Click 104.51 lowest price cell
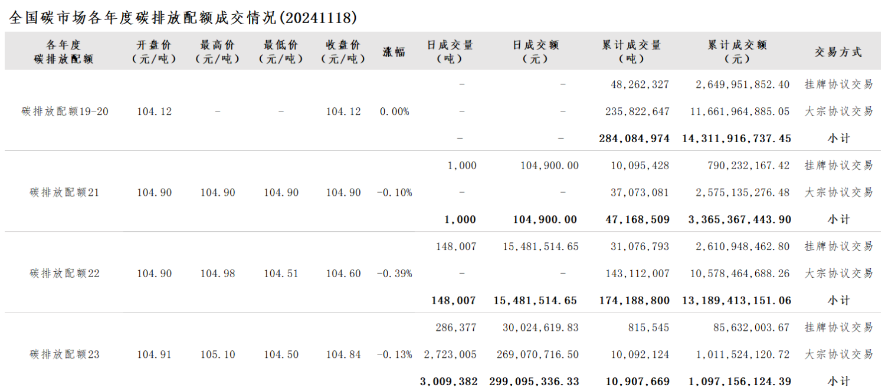This screenshot has width=885, height=388. [x=281, y=274]
